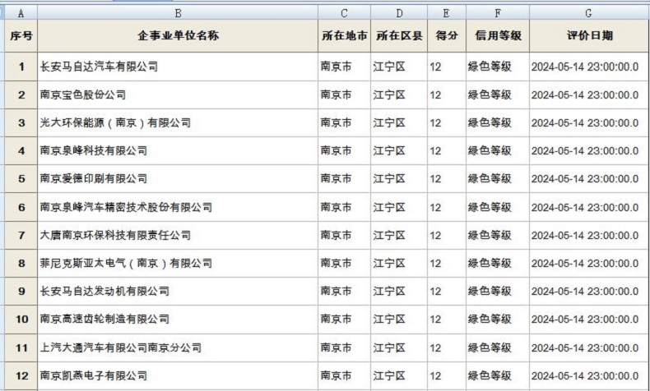
Task: Select 南京市 in 南京泉峰汽车精密技术 row
Action: click(344, 207)
